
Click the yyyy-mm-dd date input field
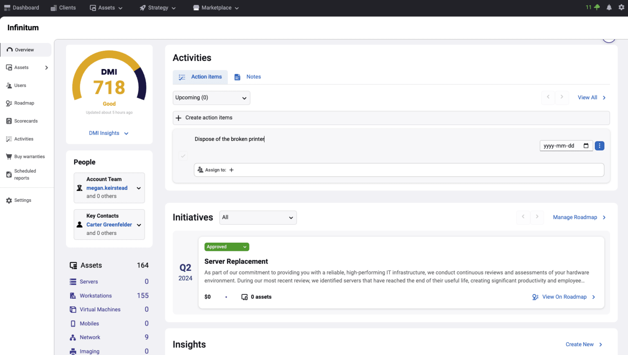tap(562, 145)
